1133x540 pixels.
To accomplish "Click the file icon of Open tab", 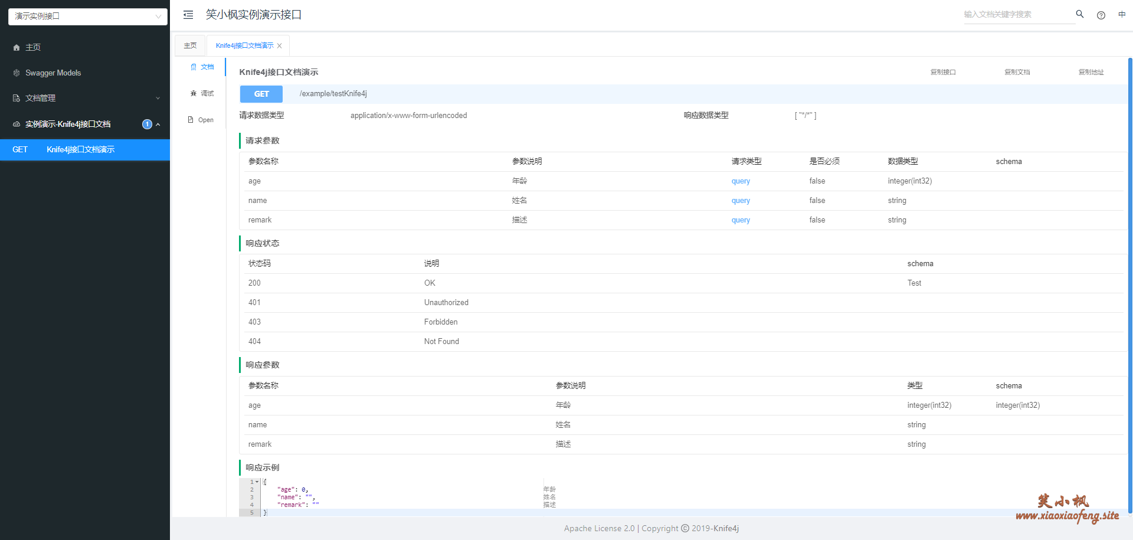I will 191,120.
